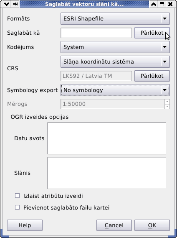Increase Mērogs scale with the up stepper
This screenshot has height=238, width=177.
pos(167,101)
